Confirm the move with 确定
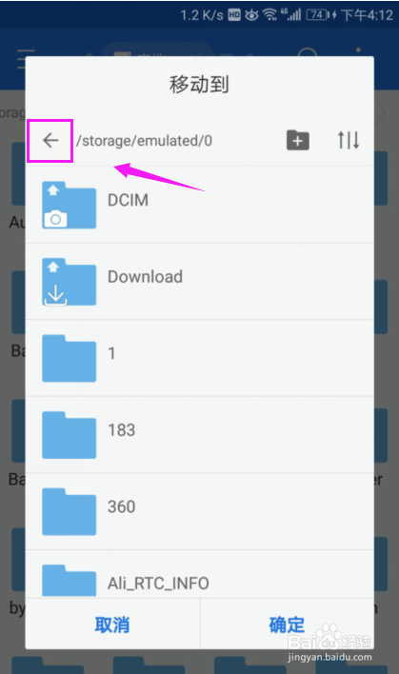399x674 pixels. (287, 624)
